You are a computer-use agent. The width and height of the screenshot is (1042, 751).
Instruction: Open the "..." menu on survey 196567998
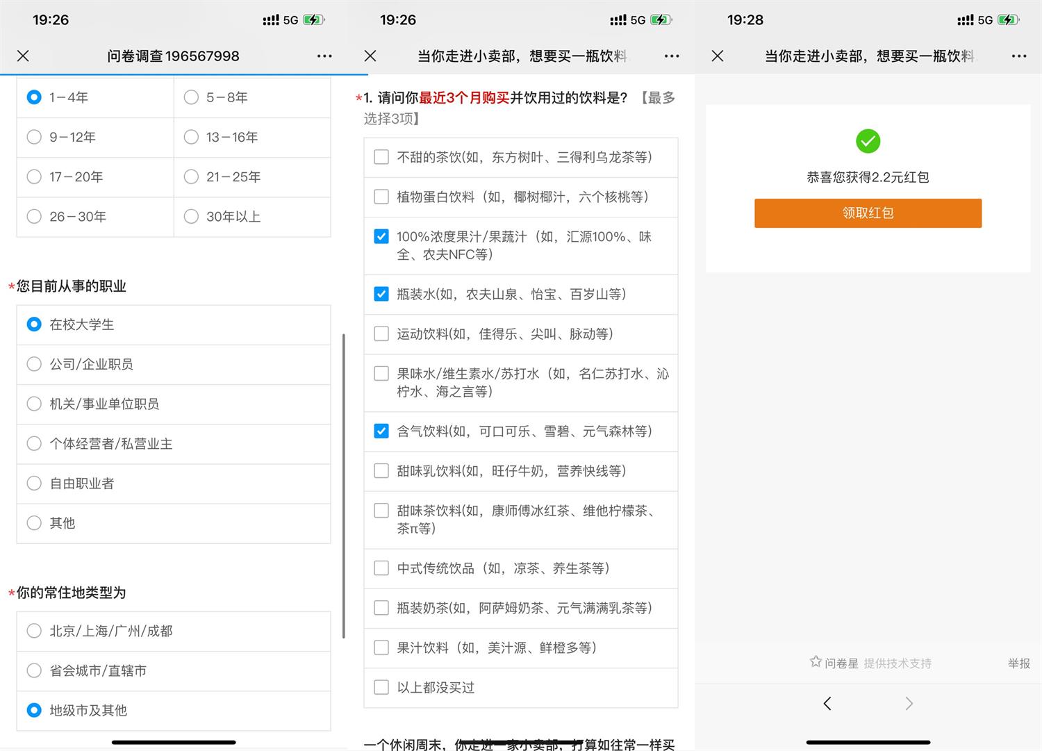point(324,56)
